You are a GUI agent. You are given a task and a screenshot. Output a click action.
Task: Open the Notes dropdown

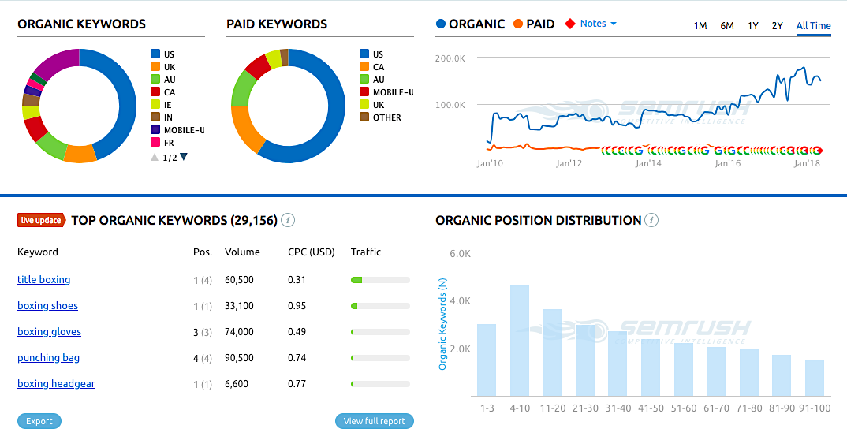tap(598, 24)
